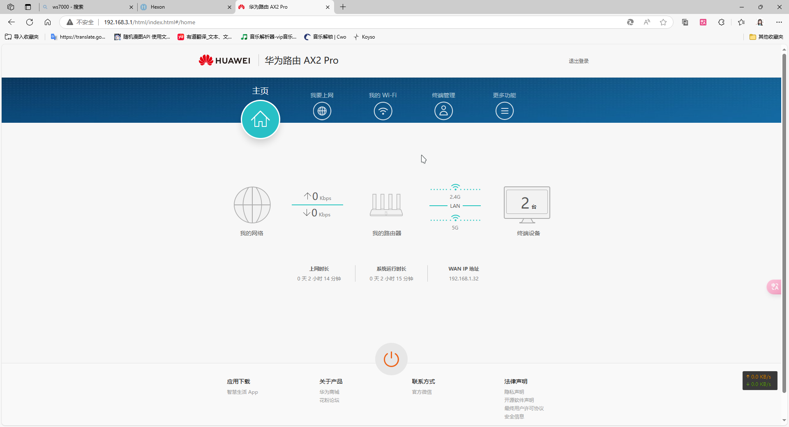Open the 华为商城 link

coord(329,392)
